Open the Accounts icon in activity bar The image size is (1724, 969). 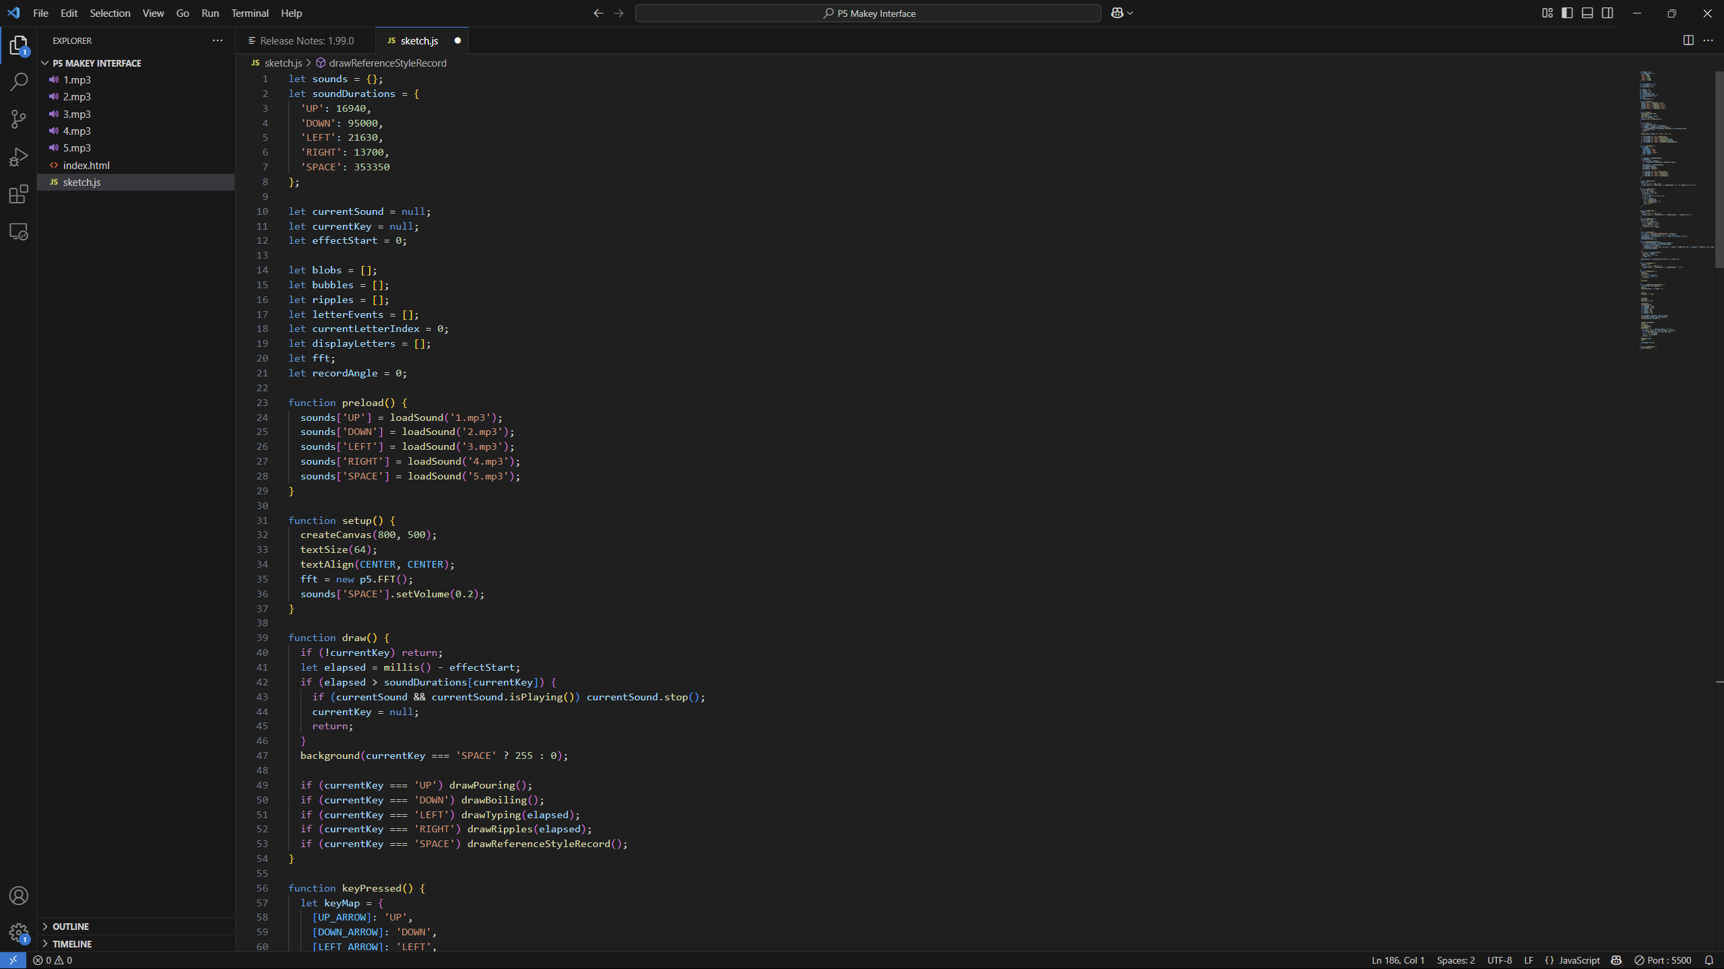[x=19, y=896]
